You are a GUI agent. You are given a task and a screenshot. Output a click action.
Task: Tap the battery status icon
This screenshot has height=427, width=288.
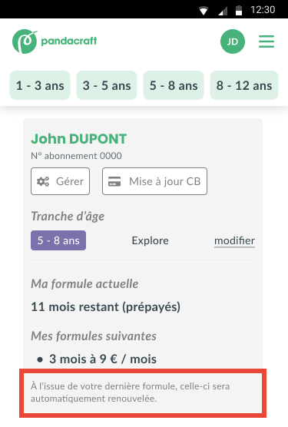(239, 10)
